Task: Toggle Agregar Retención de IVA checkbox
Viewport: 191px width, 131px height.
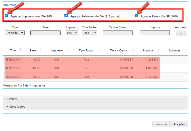Action: 66,16
